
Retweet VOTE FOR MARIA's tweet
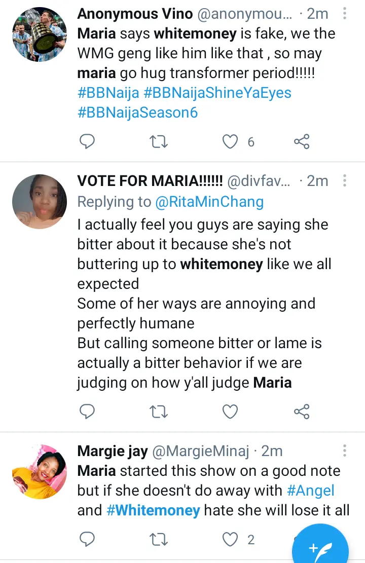tap(159, 411)
